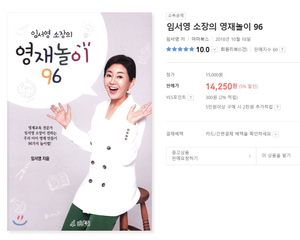Click the book cover image
Image resolution: width=300 pixels, height=240 pixels.
(79, 122)
